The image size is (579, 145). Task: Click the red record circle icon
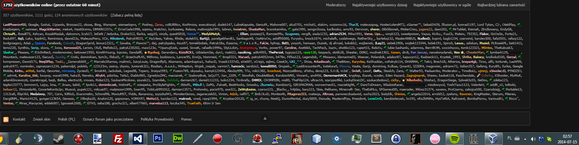point(217,138)
